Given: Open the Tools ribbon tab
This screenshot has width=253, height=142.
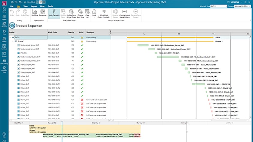Looking at the screenshot, I should point(50,6).
